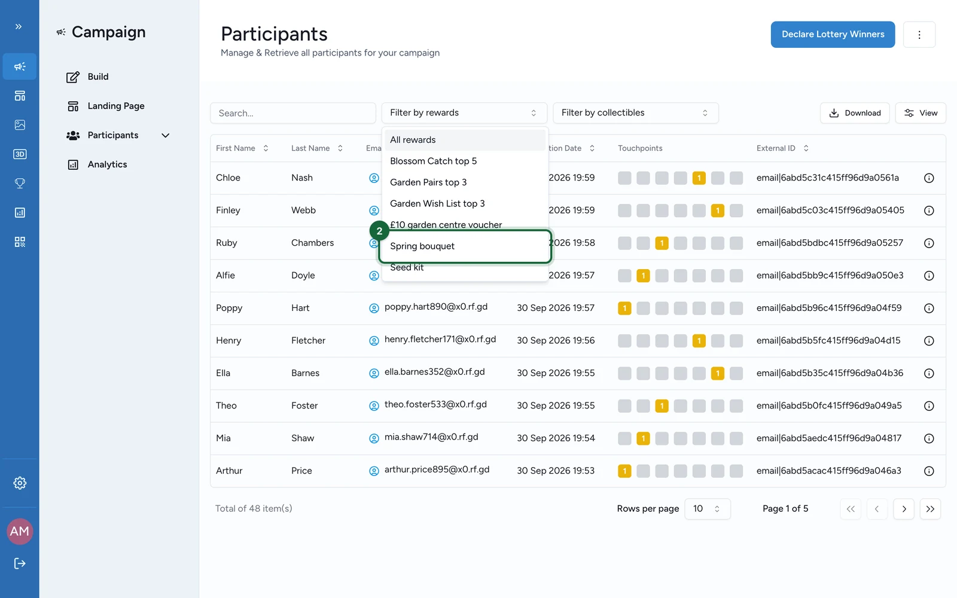Viewport: 957px width, 598px height.
Task: Click the Touchpoints column header
Action: (x=640, y=148)
